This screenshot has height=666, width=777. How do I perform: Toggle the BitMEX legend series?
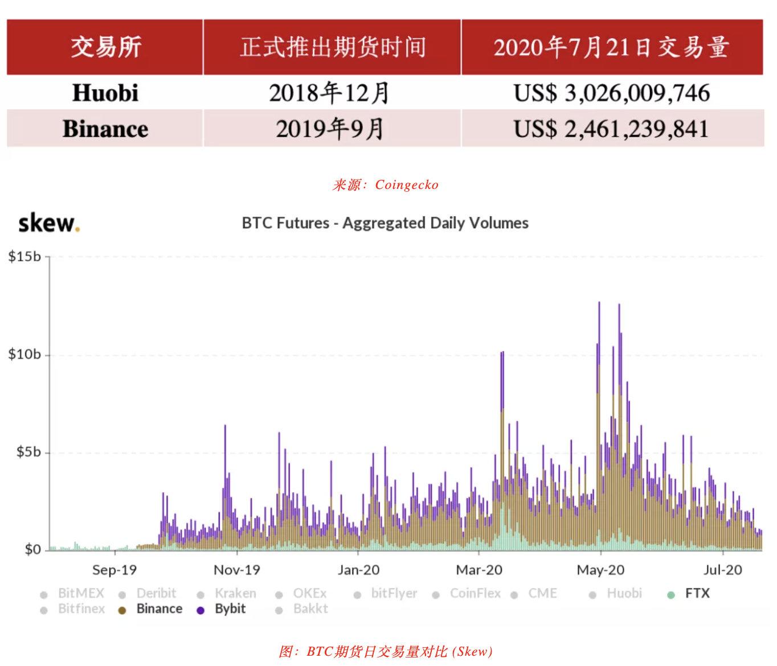click(x=73, y=594)
